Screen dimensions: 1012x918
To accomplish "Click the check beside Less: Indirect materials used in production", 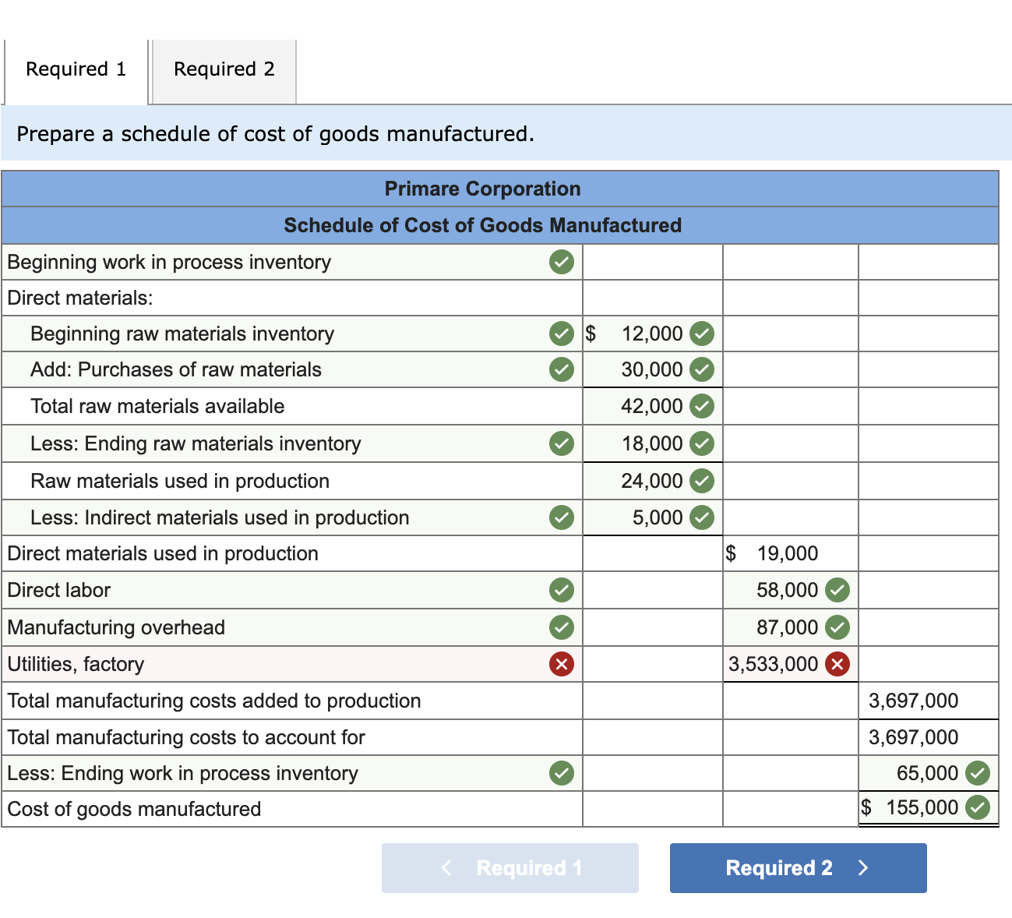I will coord(562,517).
